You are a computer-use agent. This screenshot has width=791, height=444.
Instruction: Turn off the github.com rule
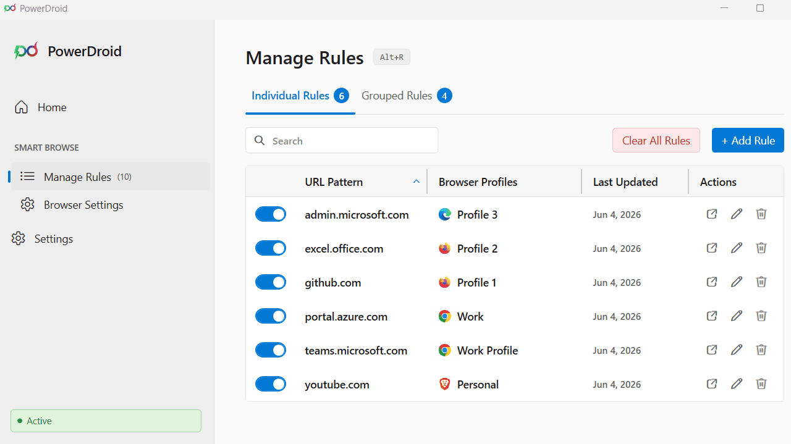click(x=271, y=282)
